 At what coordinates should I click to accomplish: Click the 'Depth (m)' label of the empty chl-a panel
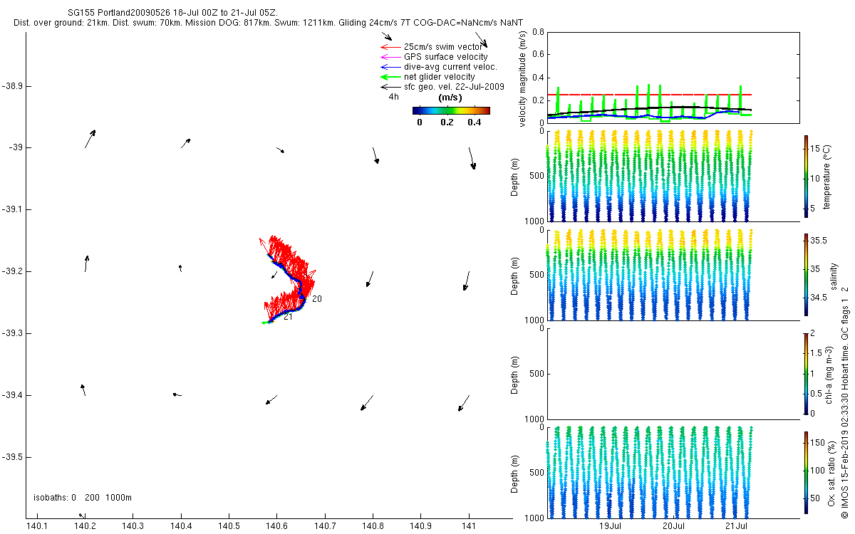[x=516, y=374]
